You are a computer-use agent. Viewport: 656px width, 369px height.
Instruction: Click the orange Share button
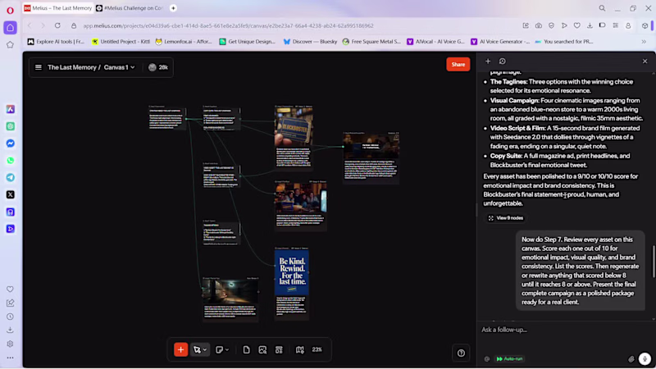click(x=458, y=65)
